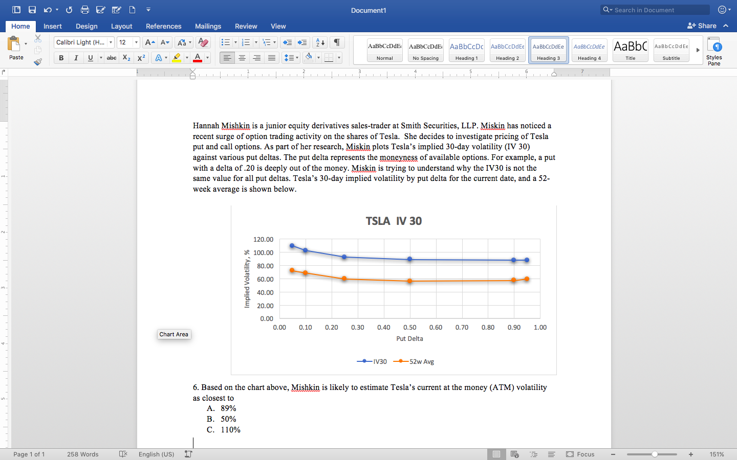Click zoom in plus button
Screen dimensions: 737x460
[691, 454]
